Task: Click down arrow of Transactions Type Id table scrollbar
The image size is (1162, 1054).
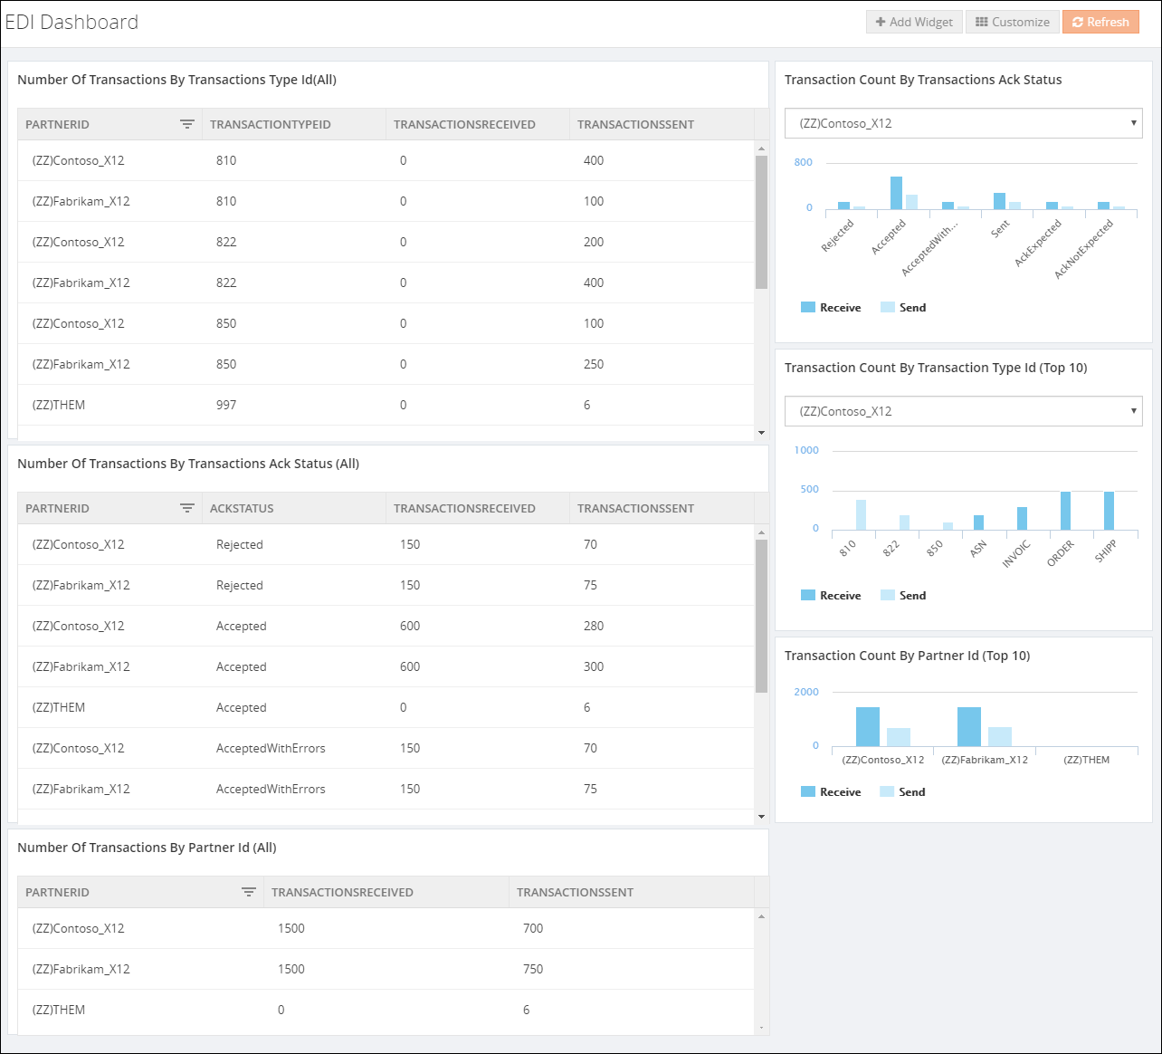Action: pos(762,433)
